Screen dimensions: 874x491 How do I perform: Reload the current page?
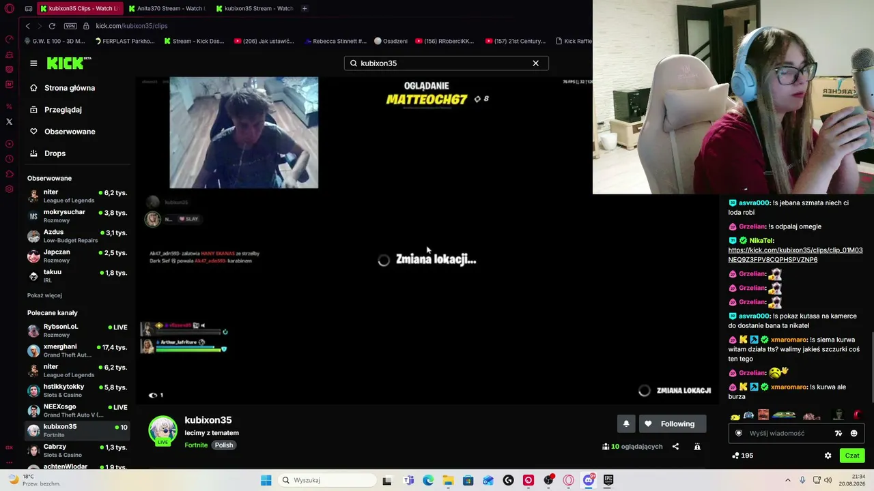click(x=52, y=26)
